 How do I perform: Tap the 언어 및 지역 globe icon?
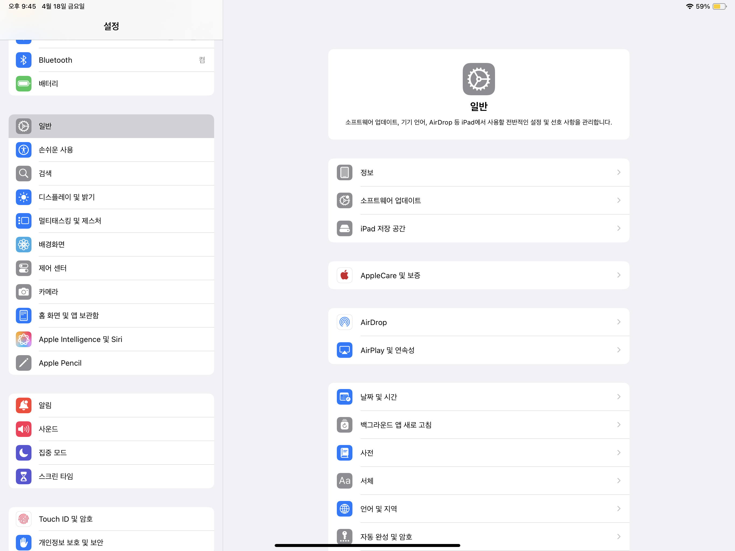[x=345, y=508]
